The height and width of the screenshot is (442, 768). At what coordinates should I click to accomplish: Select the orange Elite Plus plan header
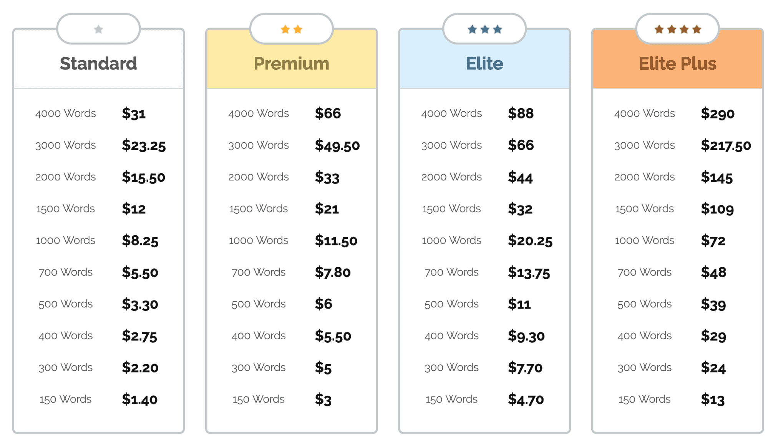[677, 64]
